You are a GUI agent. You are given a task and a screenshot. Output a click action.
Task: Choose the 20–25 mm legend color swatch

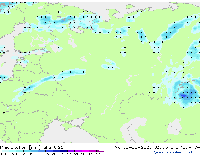(56, 151)
